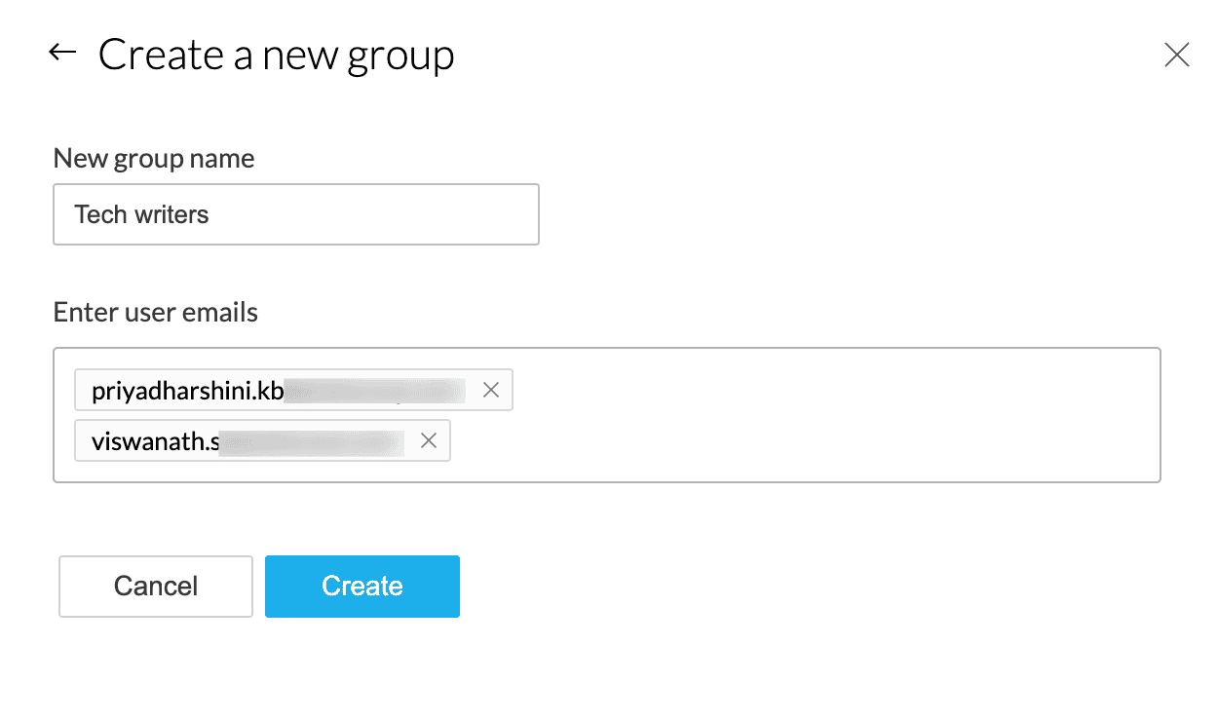Click inside the user emails entry box

pos(780,414)
